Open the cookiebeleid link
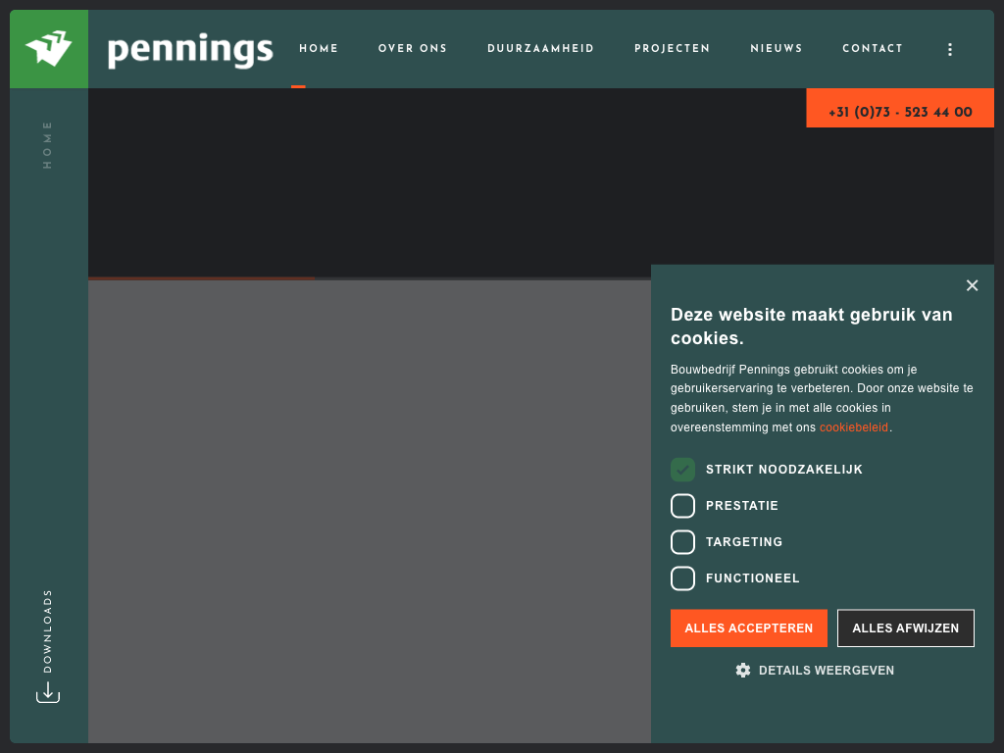The height and width of the screenshot is (753, 1004). point(853,427)
